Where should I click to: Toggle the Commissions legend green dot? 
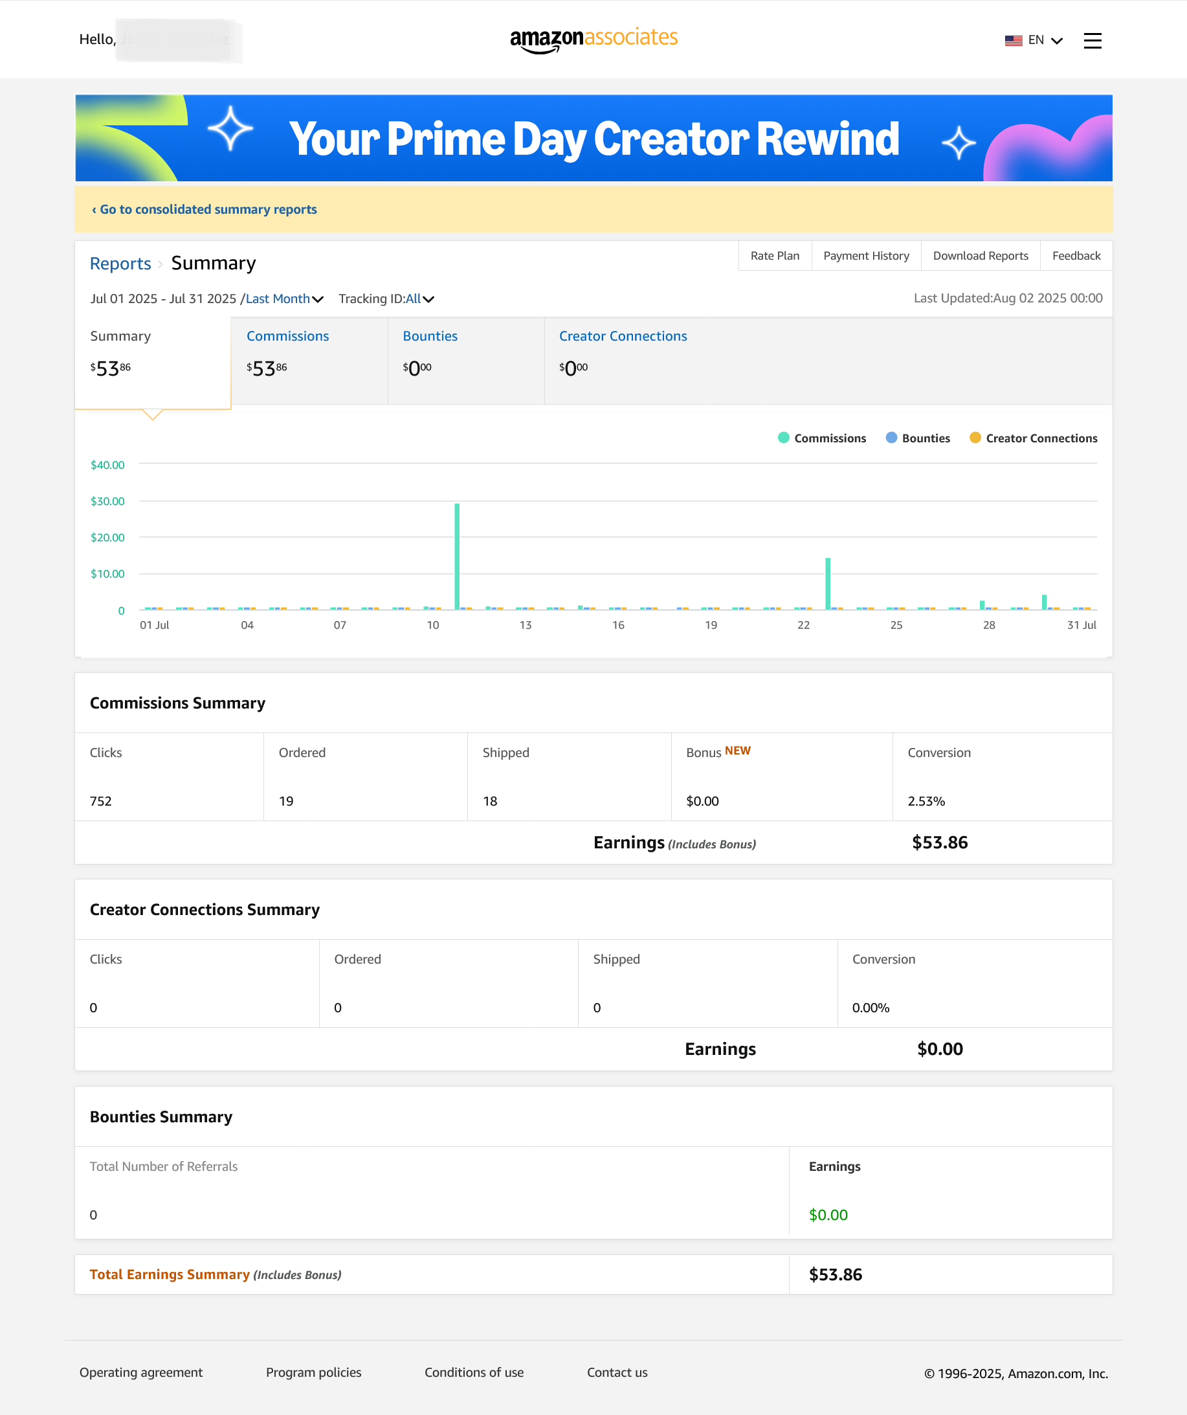point(783,438)
